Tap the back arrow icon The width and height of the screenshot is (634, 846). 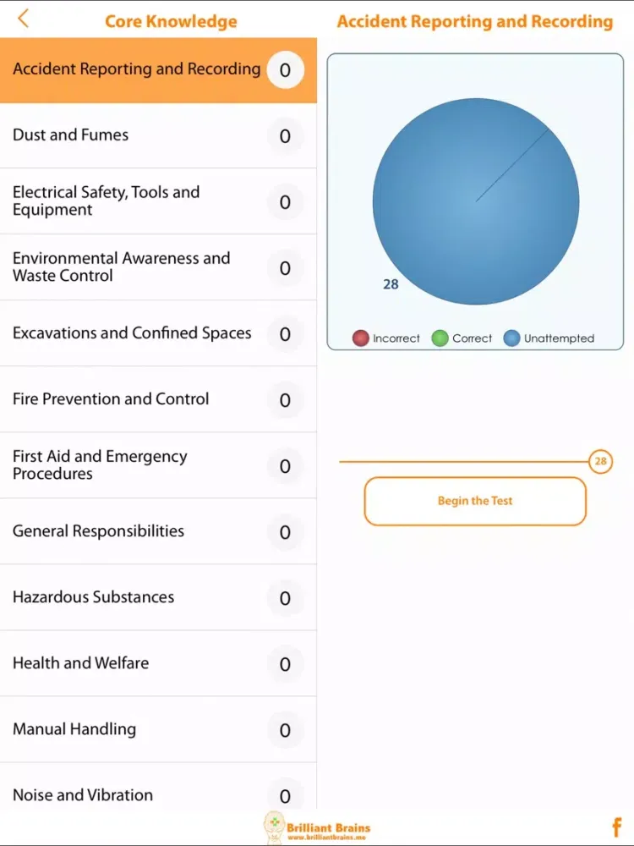[24, 19]
